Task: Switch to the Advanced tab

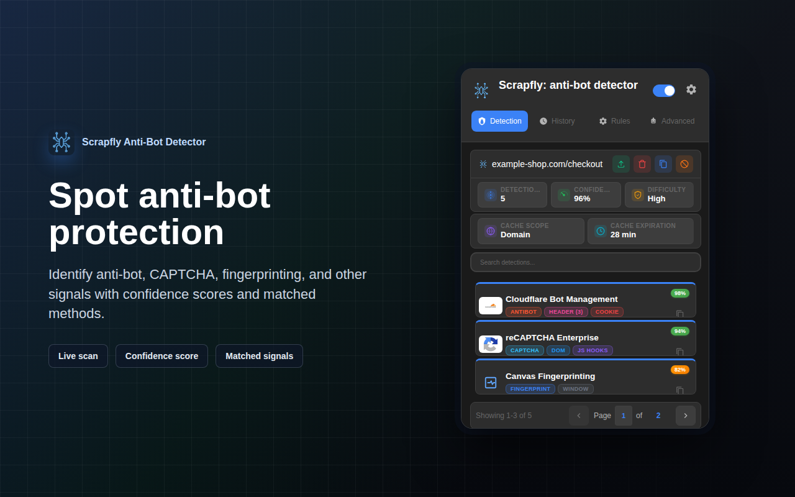Action: (672, 121)
